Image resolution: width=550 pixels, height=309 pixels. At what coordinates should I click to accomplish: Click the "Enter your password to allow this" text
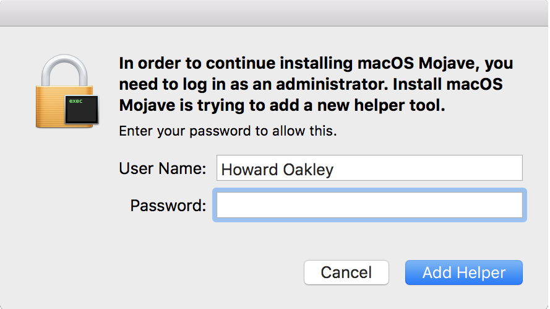(227, 131)
